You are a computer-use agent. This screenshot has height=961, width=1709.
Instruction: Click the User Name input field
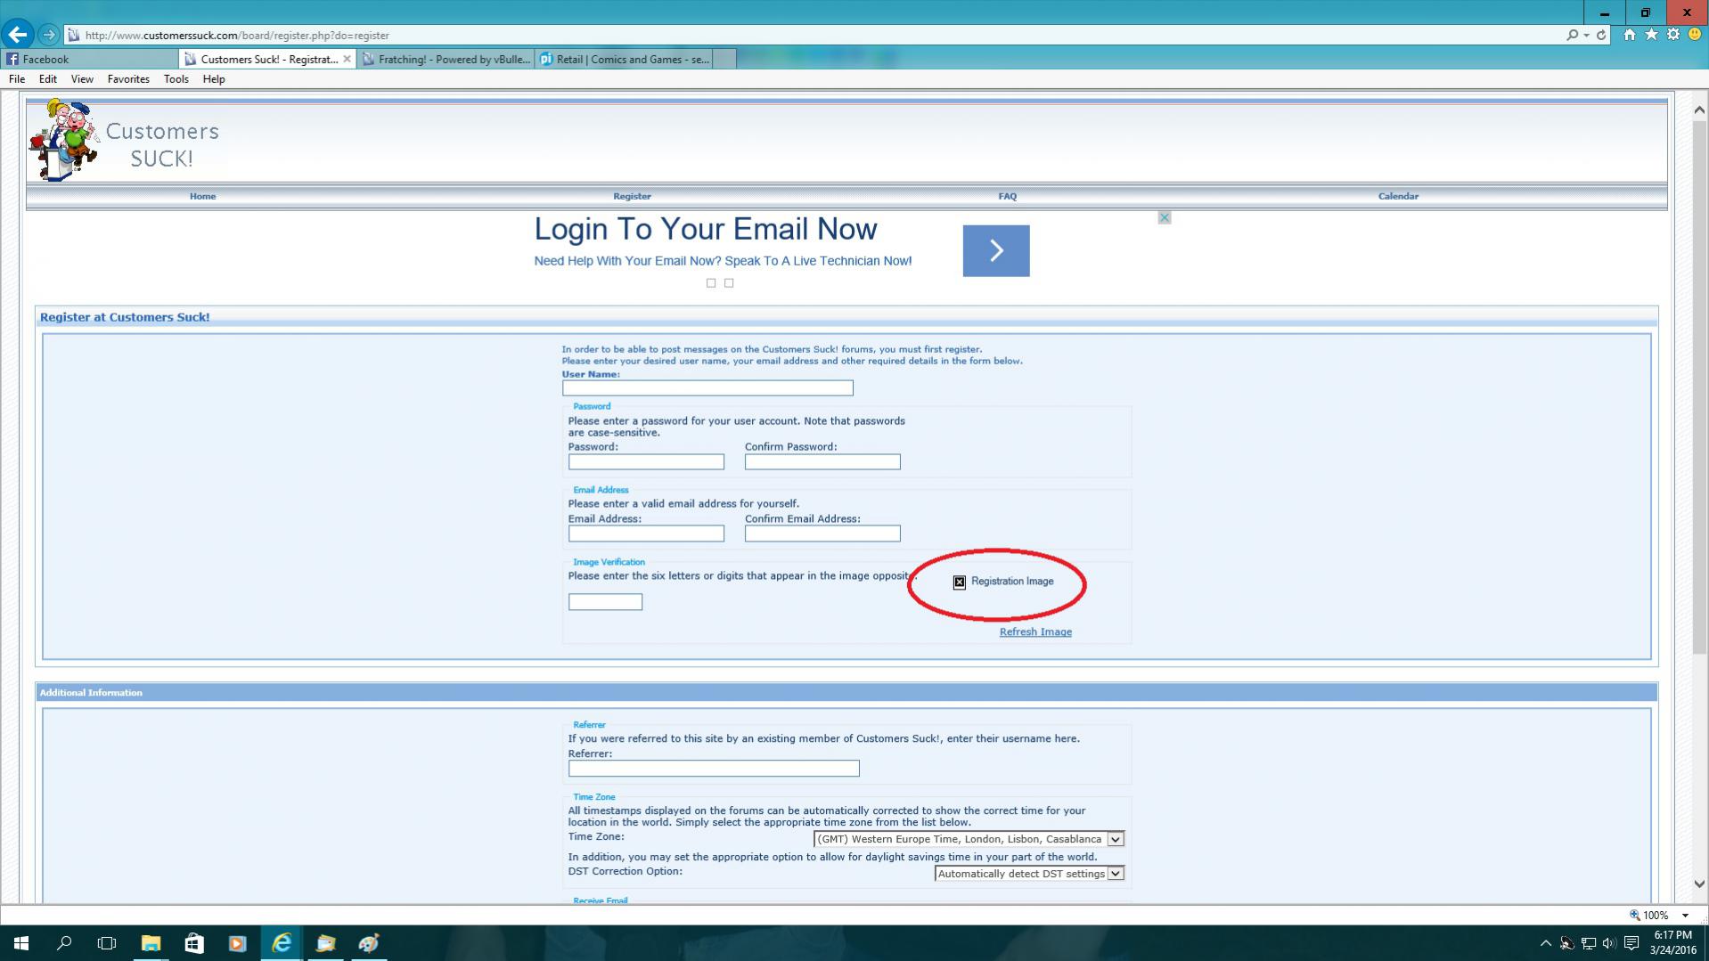(x=707, y=387)
